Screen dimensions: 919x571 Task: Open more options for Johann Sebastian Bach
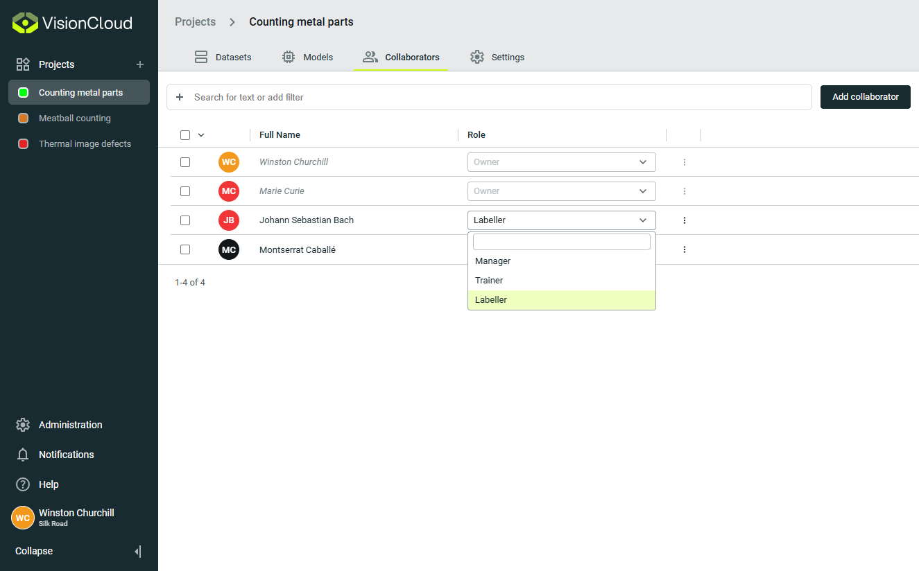(685, 220)
